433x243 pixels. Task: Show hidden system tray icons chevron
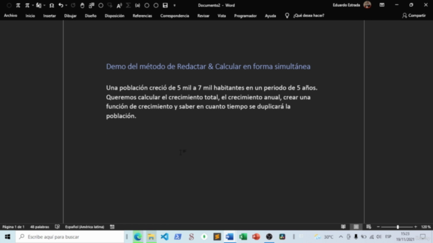[x=341, y=237]
